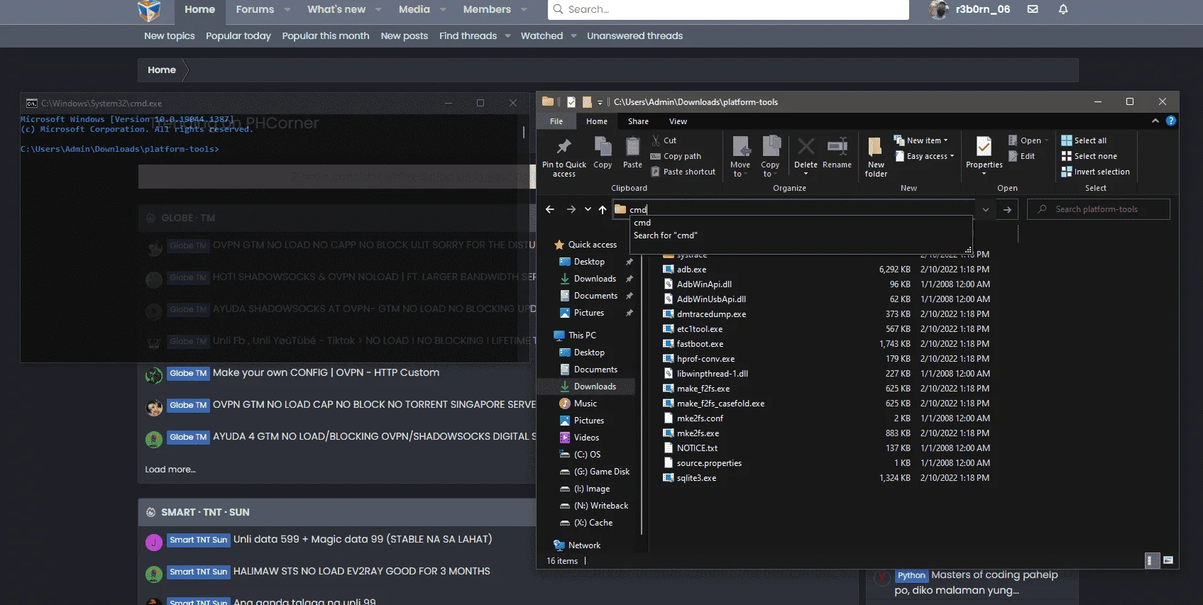Select the fastboot.exe file
The width and height of the screenshot is (1203, 605).
pos(700,344)
